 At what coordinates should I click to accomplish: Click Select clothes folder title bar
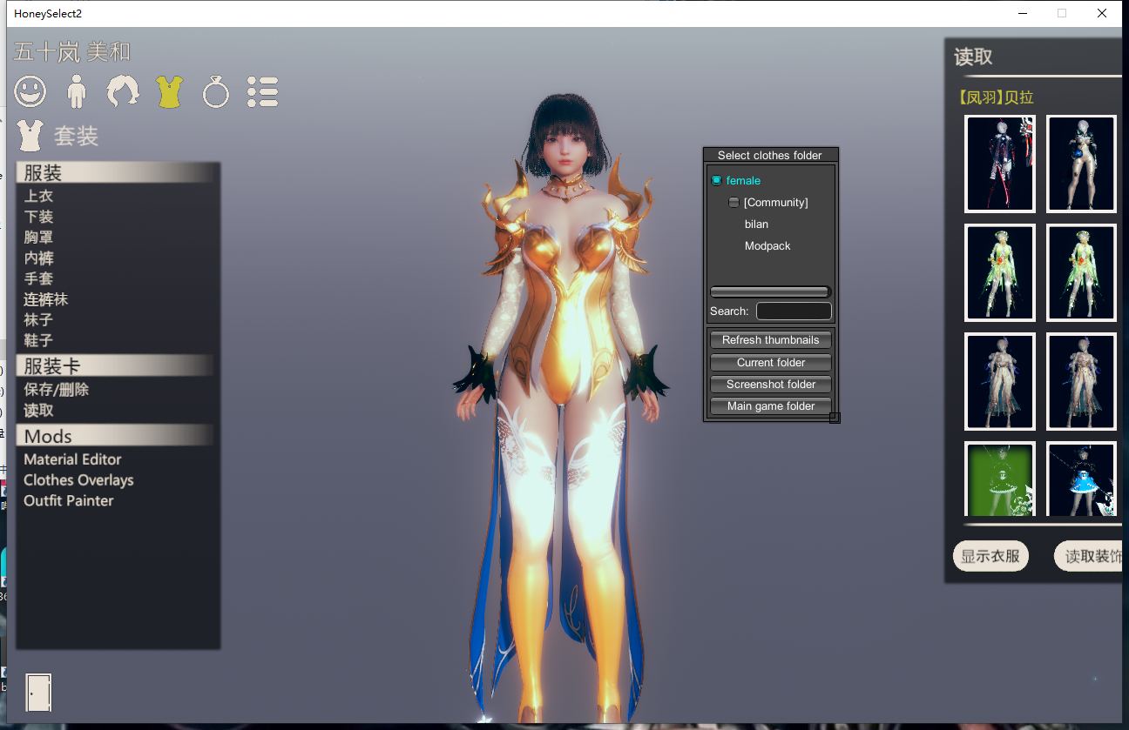(770, 155)
